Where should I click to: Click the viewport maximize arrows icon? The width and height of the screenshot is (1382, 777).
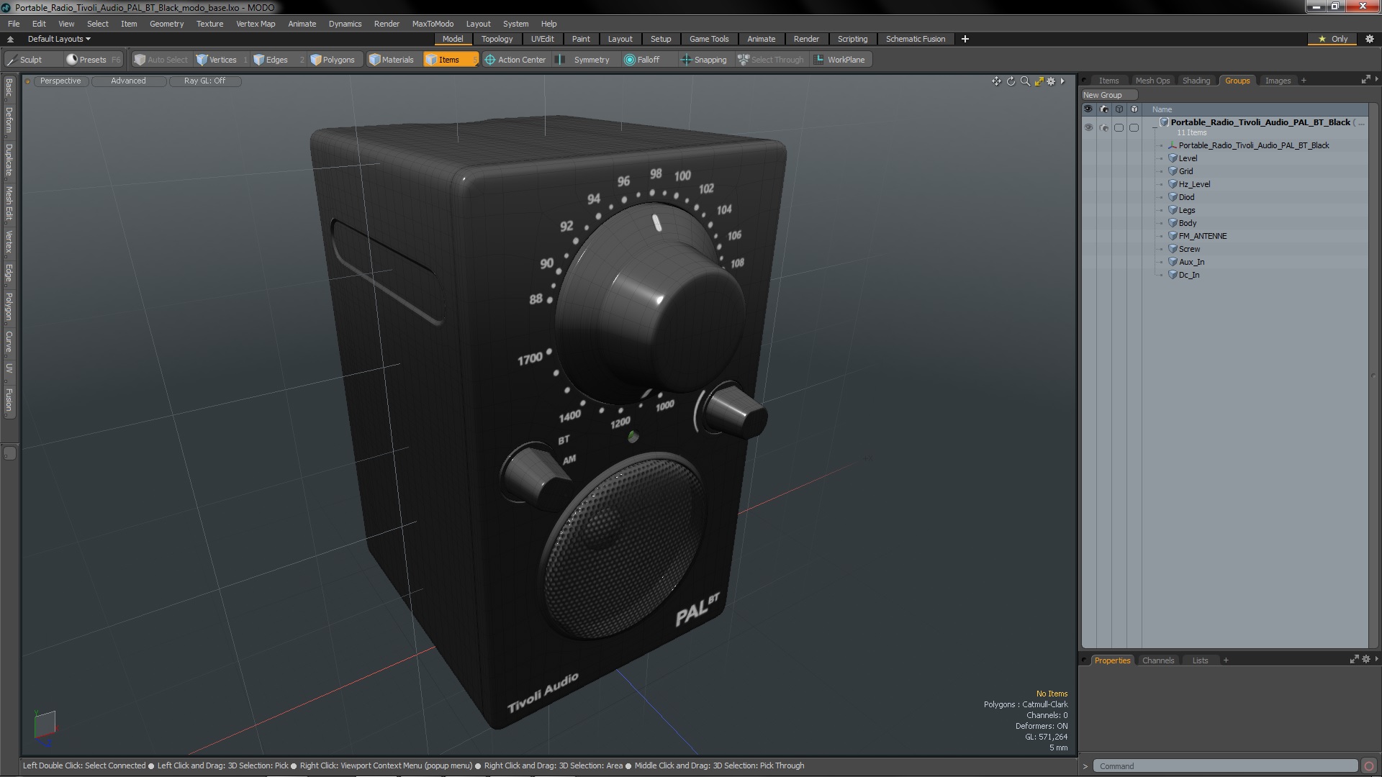pyautogui.click(x=1039, y=81)
